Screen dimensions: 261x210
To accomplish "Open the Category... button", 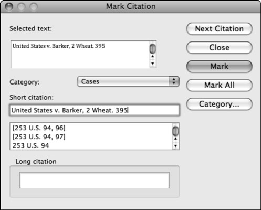I will (220, 104).
